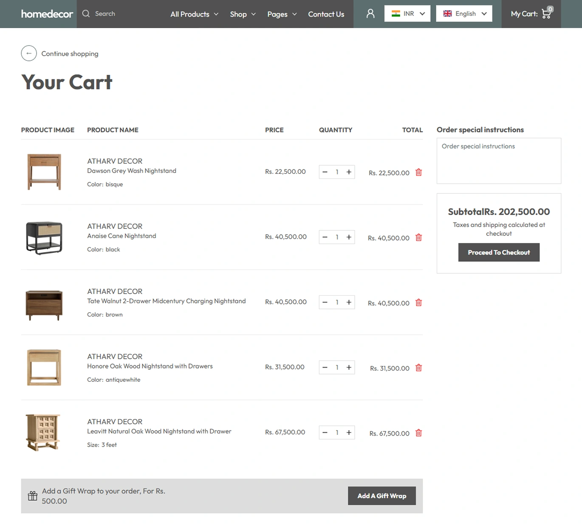Click 'Color: bisque' text
The height and width of the screenshot is (527, 582).
(105, 184)
